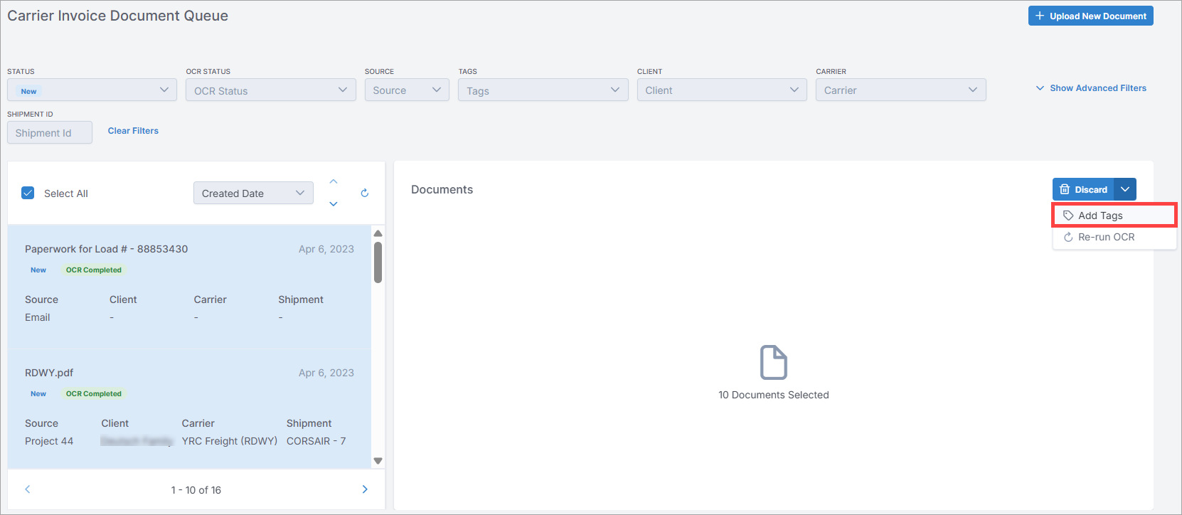Open the OCR Status dropdown
Screen dimensions: 1182x515
tap(271, 90)
